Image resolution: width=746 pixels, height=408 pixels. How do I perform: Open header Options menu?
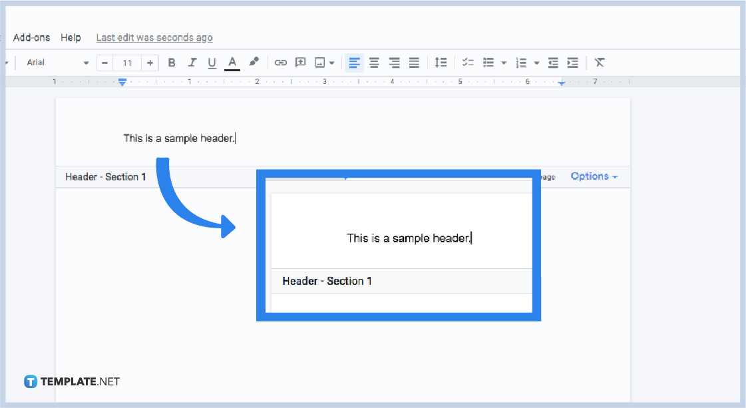tap(591, 176)
